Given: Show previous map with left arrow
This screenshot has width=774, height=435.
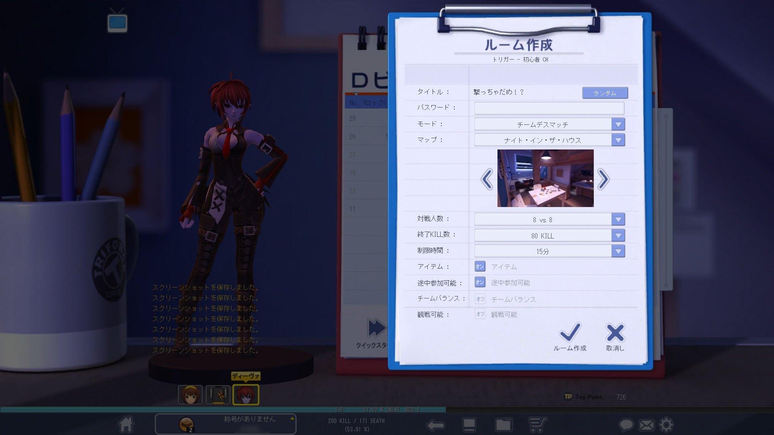Looking at the screenshot, I should pyautogui.click(x=487, y=179).
